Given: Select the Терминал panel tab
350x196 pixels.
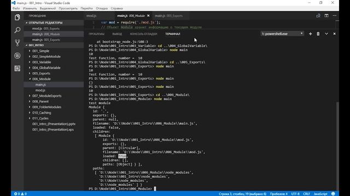Looking at the screenshot, I should pos(173,34).
